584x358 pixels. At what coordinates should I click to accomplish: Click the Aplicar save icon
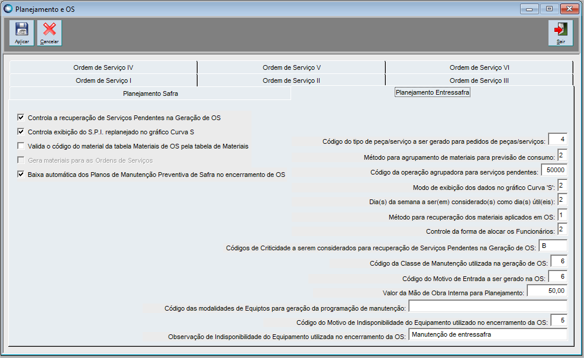(x=22, y=33)
